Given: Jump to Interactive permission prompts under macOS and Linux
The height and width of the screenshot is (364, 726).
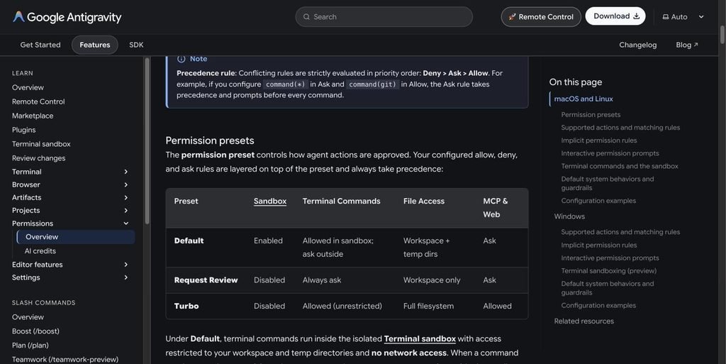Looking at the screenshot, I should (x=610, y=153).
